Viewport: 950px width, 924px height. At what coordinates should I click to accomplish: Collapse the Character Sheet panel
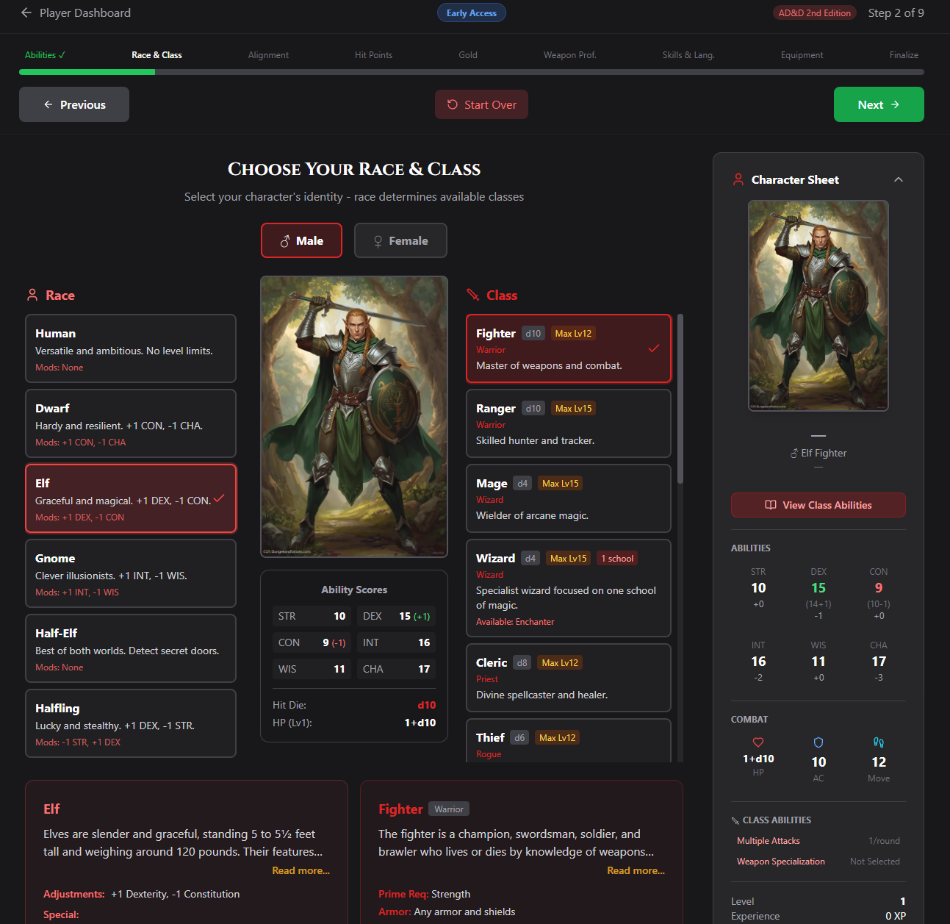(x=898, y=179)
